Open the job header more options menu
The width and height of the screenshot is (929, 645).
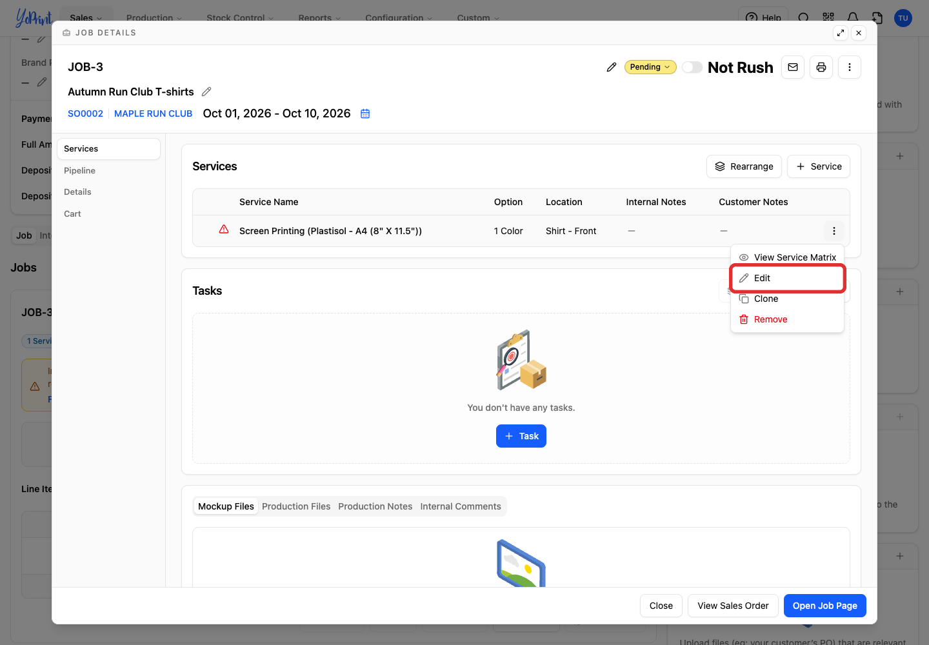click(x=850, y=67)
